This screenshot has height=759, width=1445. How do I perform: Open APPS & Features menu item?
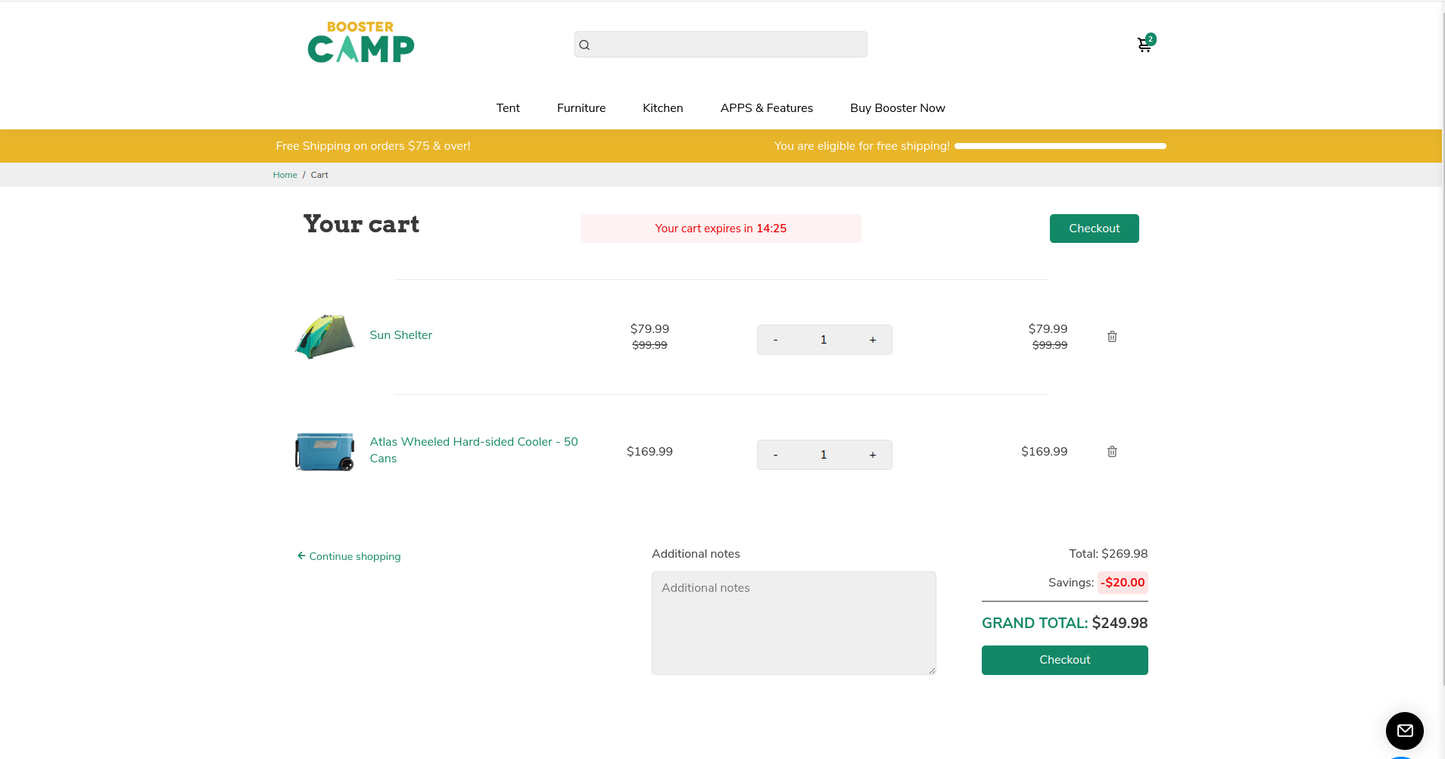(766, 108)
